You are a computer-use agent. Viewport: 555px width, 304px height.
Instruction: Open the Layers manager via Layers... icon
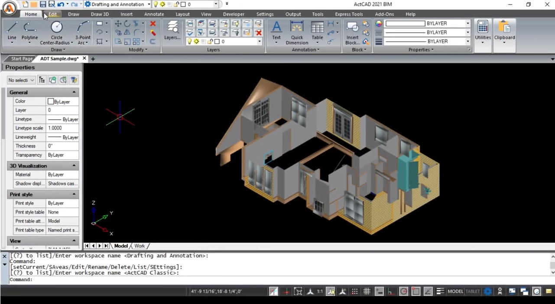172,30
